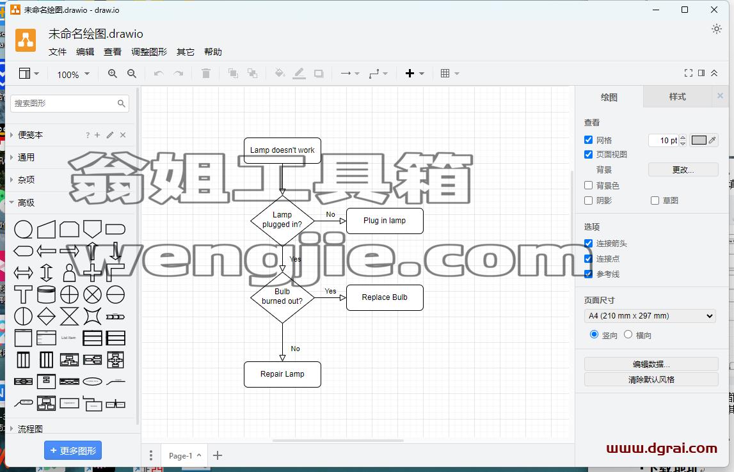The image size is (734, 472).
Task: Switch to the 样式 tab
Action: click(x=677, y=97)
